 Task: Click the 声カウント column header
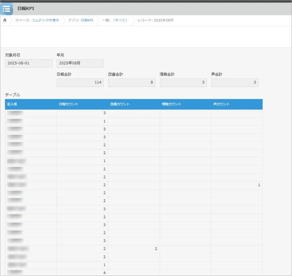tap(237, 104)
